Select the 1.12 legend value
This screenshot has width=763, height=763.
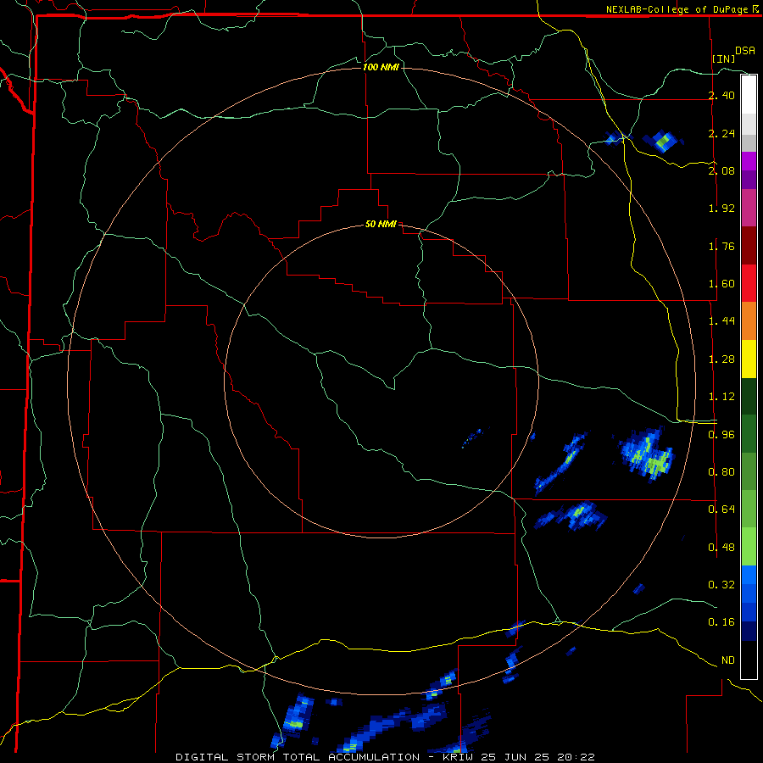coord(721,397)
